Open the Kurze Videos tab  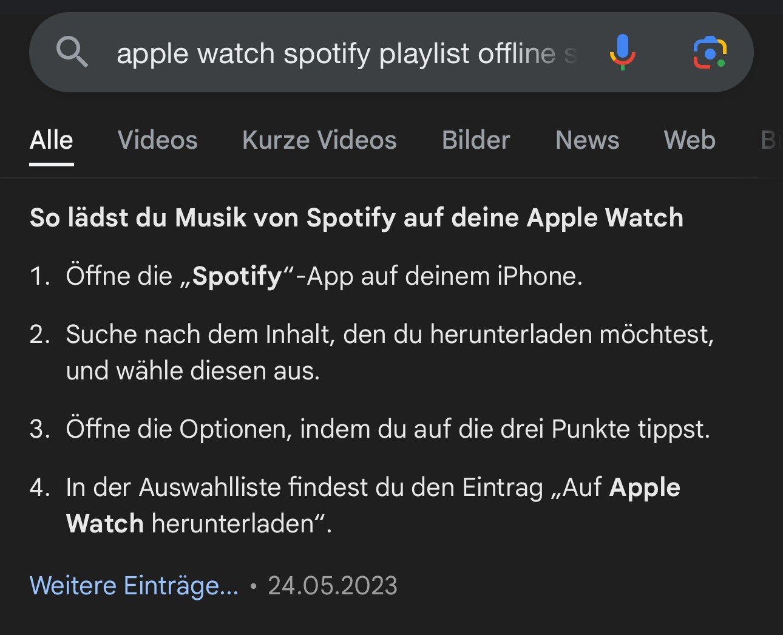click(x=319, y=140)
